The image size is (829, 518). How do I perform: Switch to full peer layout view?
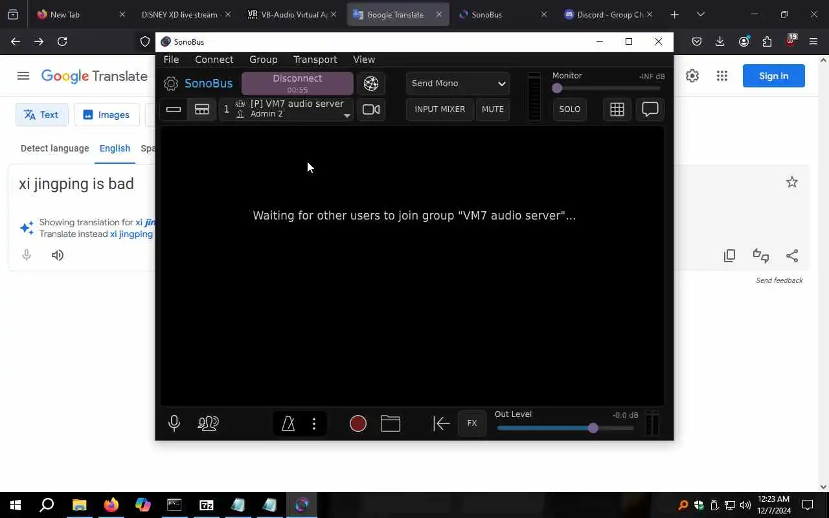click(202, 109)
